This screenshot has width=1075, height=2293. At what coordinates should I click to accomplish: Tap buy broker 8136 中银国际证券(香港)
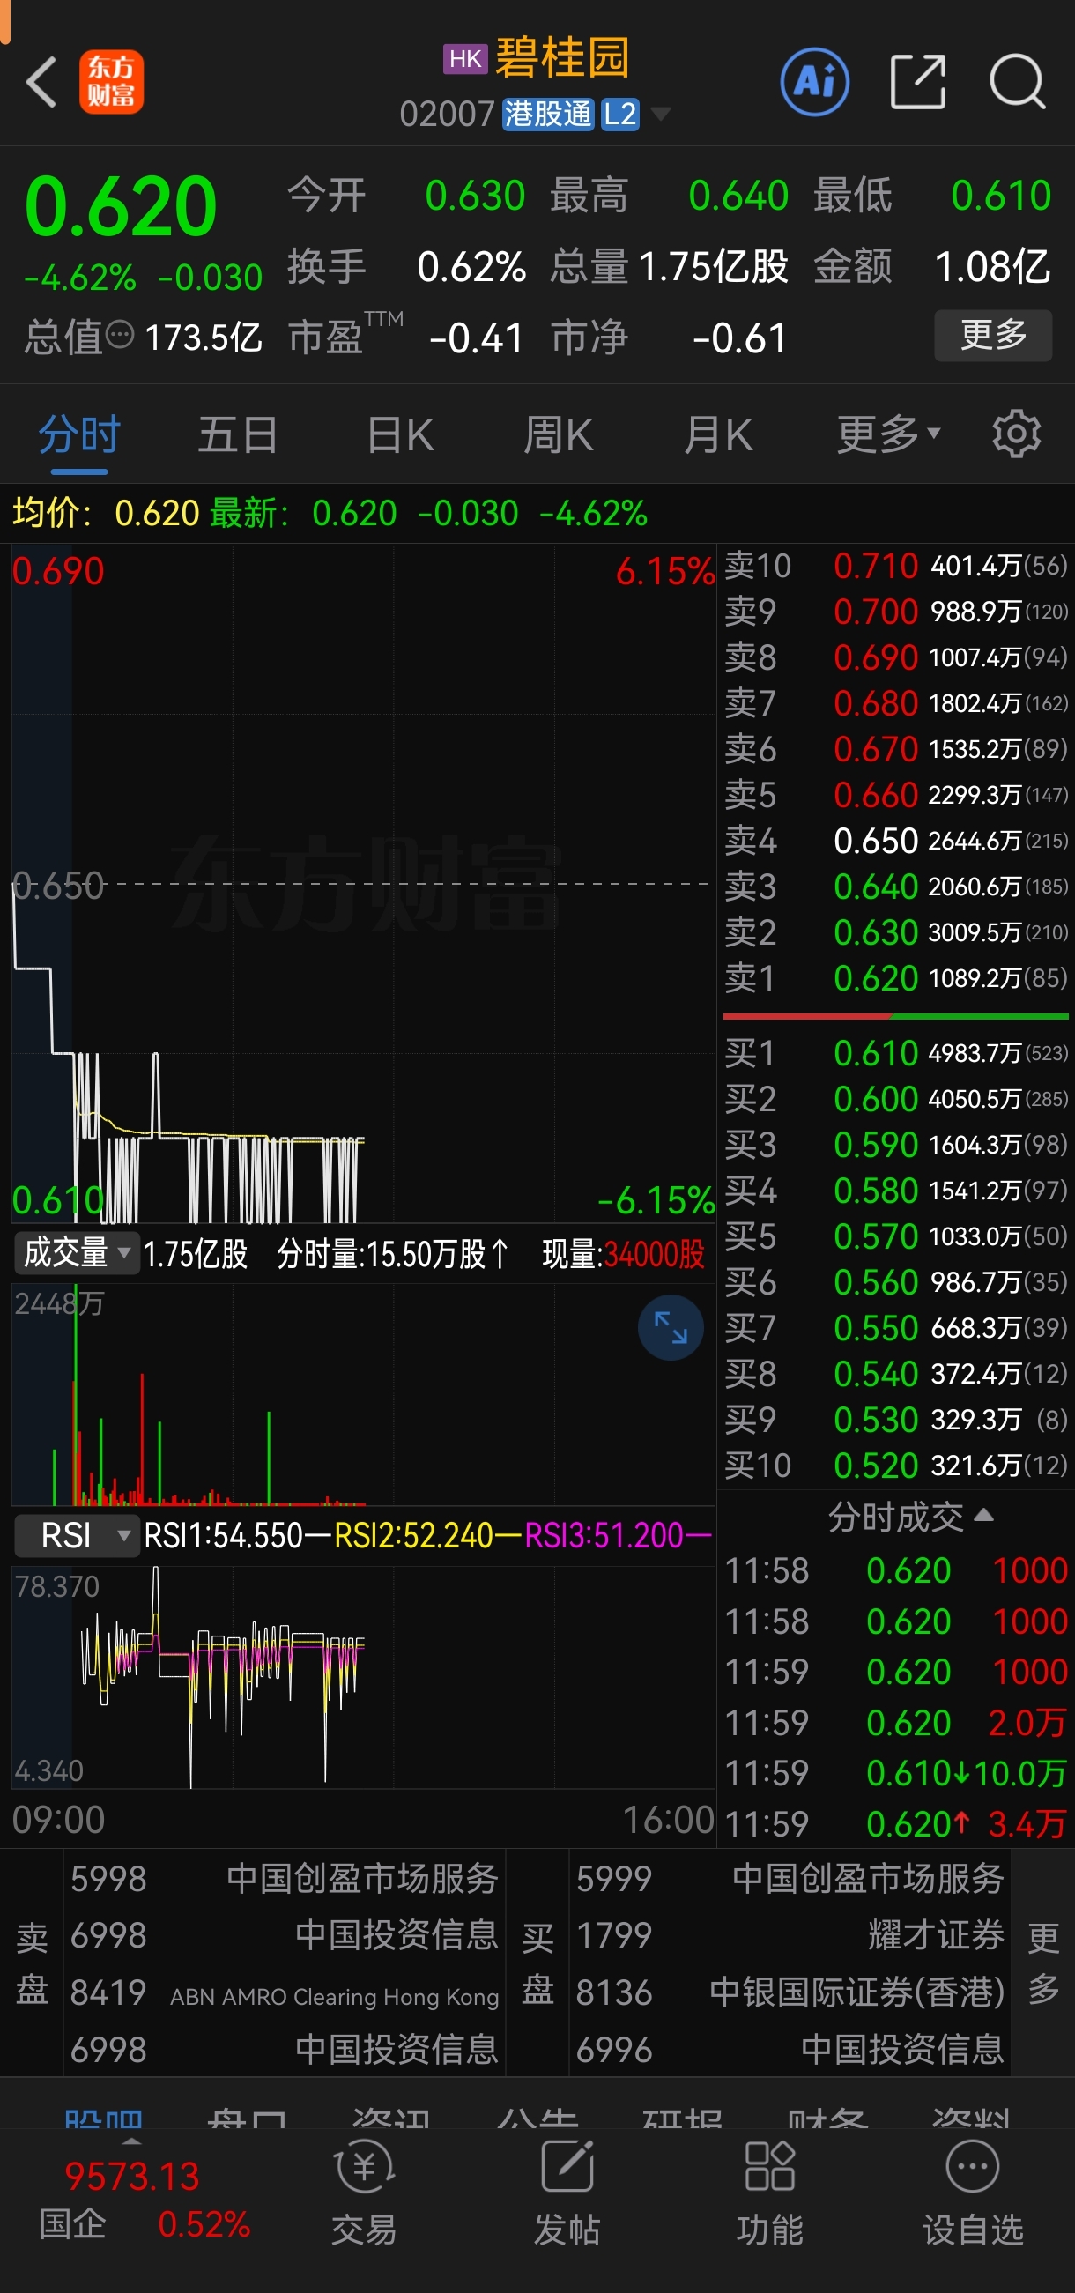point(790,1992)
